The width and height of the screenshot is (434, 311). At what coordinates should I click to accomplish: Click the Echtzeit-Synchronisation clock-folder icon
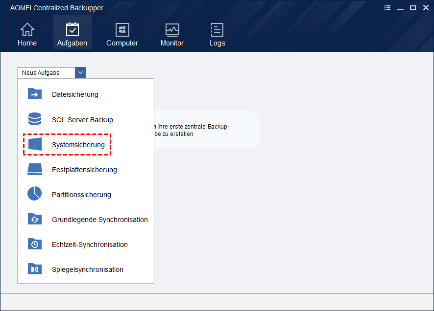35,244
